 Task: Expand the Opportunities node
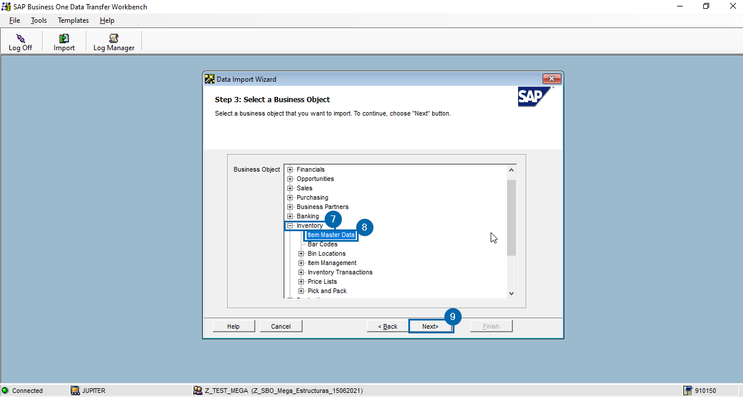click(290, 179)
